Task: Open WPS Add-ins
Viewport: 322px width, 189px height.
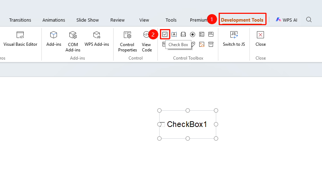Action: coord(97,39)
